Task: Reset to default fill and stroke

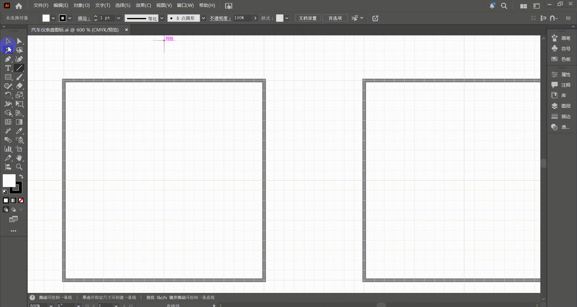Action: click(x=5, y=192)
